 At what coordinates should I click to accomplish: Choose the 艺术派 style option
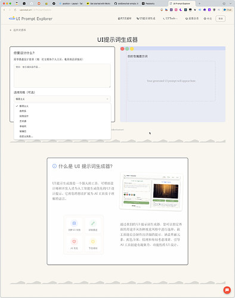click(62, 121)
